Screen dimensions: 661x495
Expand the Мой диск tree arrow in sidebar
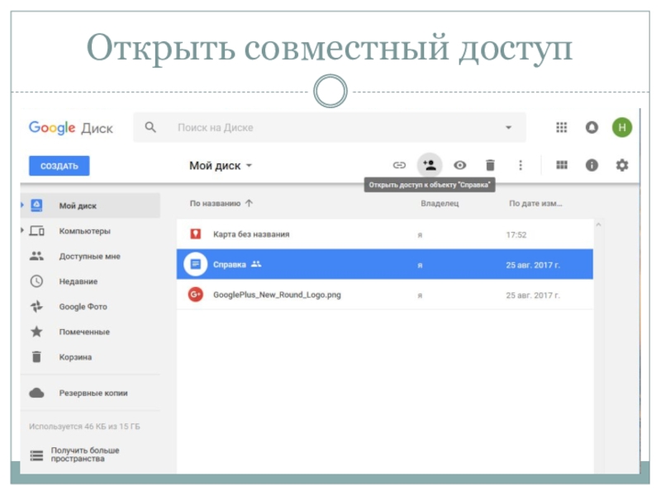coord(22,205)
